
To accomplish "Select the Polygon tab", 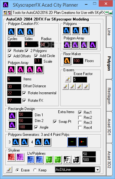I will coord(109,63).
